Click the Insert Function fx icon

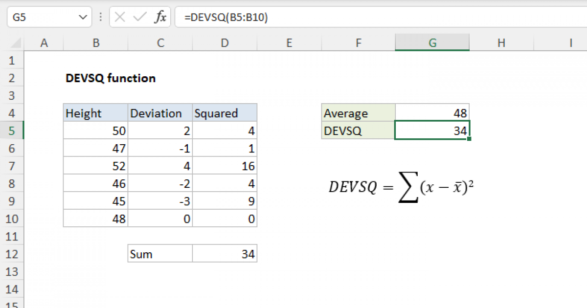(160, 18)
